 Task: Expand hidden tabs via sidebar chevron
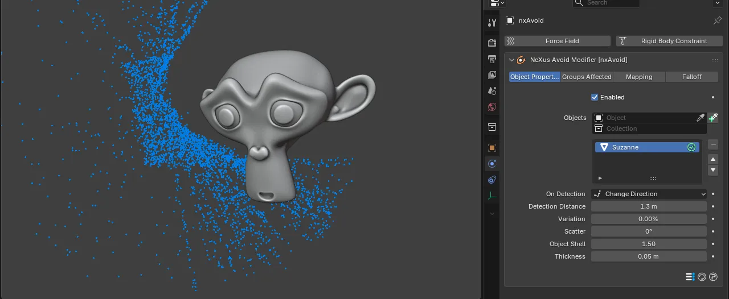(x=492, y=213)
